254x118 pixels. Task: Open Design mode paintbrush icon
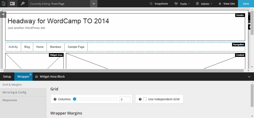click(x=23, y=4)
